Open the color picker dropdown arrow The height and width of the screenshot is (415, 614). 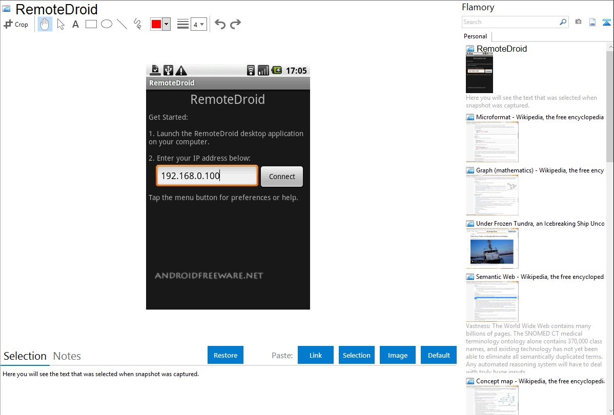click(x=166, y=24)
